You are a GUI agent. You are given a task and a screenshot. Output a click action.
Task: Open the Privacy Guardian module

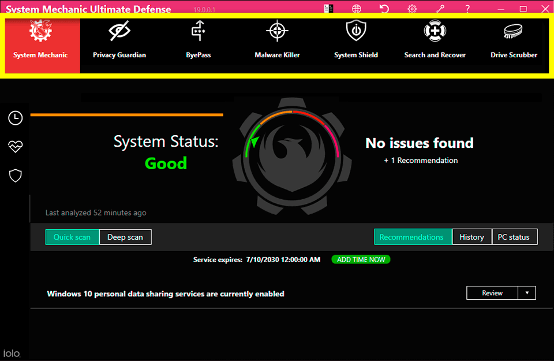[x=119, y=42]
